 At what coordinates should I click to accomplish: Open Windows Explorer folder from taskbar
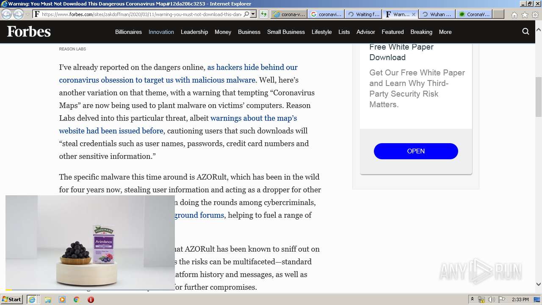click(48, 299)
